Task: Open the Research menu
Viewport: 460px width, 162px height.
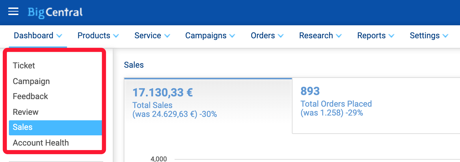Action: pyautogui.click(x=320, y=36)
